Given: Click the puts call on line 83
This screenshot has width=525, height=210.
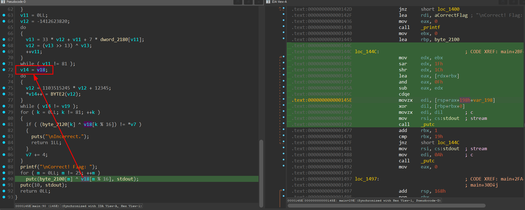Looking at the screenshot, I should [x=37, y=136].
